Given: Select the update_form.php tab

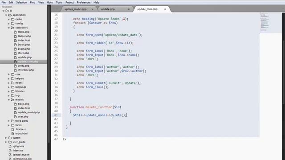Looking at the screenshot, I should click(147, 9).
